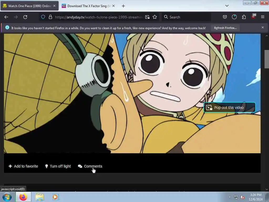Click the URL address field

coord(99,17)
